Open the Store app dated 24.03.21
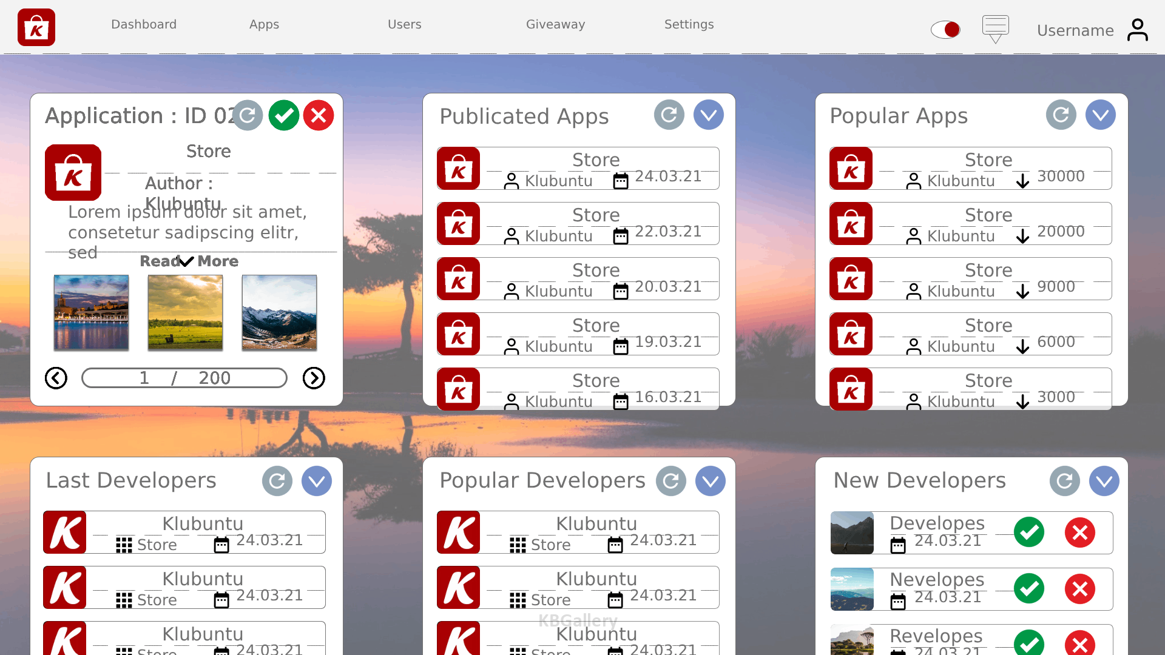This screenshot has height=655, width=1165. (578, 169)
